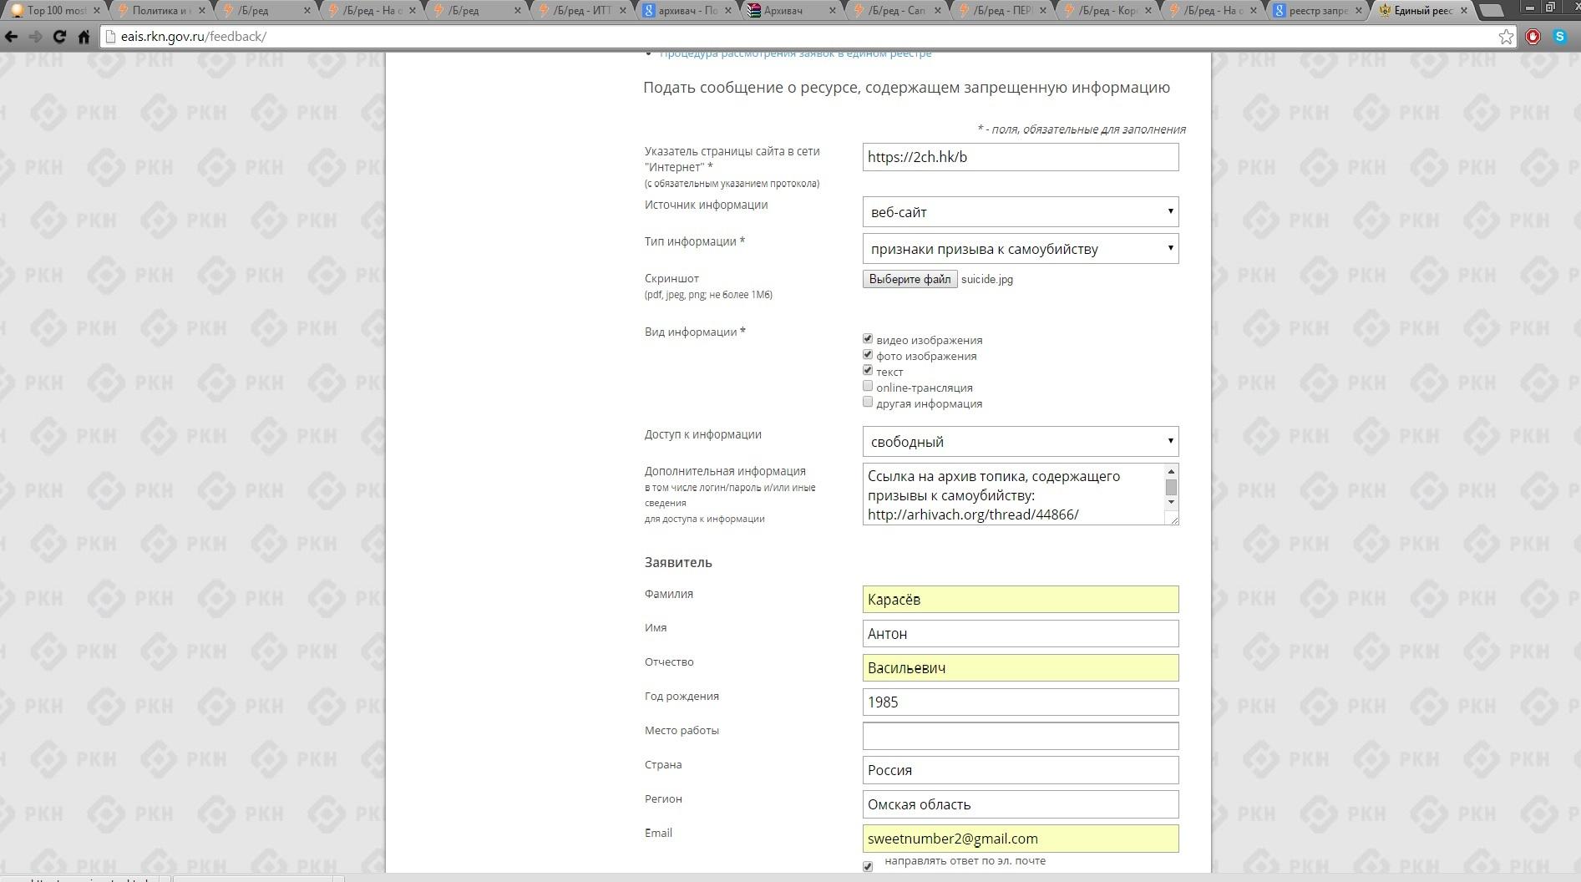
Task: Go back to the previous page
Action: (12, 37)
